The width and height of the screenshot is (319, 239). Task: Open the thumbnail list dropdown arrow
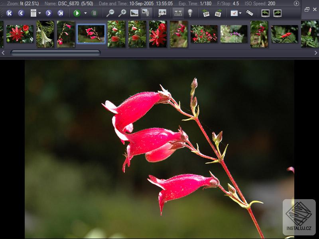pyautogui.click(x=39, y=13)
